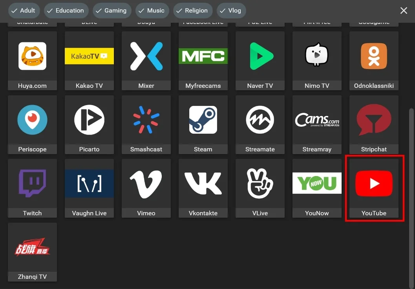415x289 pixels.
Task: Select the Zhanqi TV tile
Action: point(32,252)
